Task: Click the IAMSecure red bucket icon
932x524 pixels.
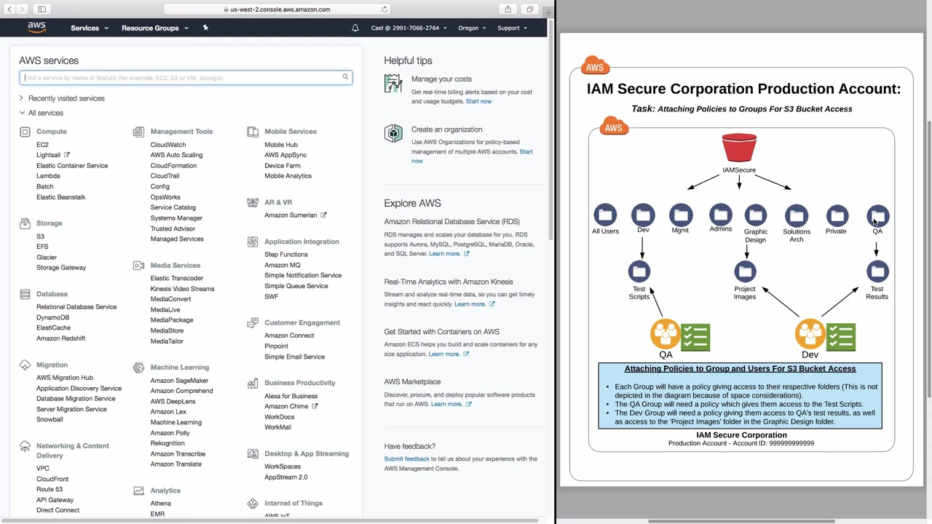Action: pyautogui.click(x=739, y=148)
